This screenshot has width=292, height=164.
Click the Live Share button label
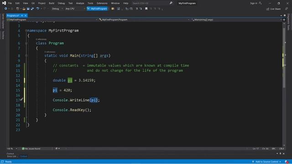pos(275,9)
